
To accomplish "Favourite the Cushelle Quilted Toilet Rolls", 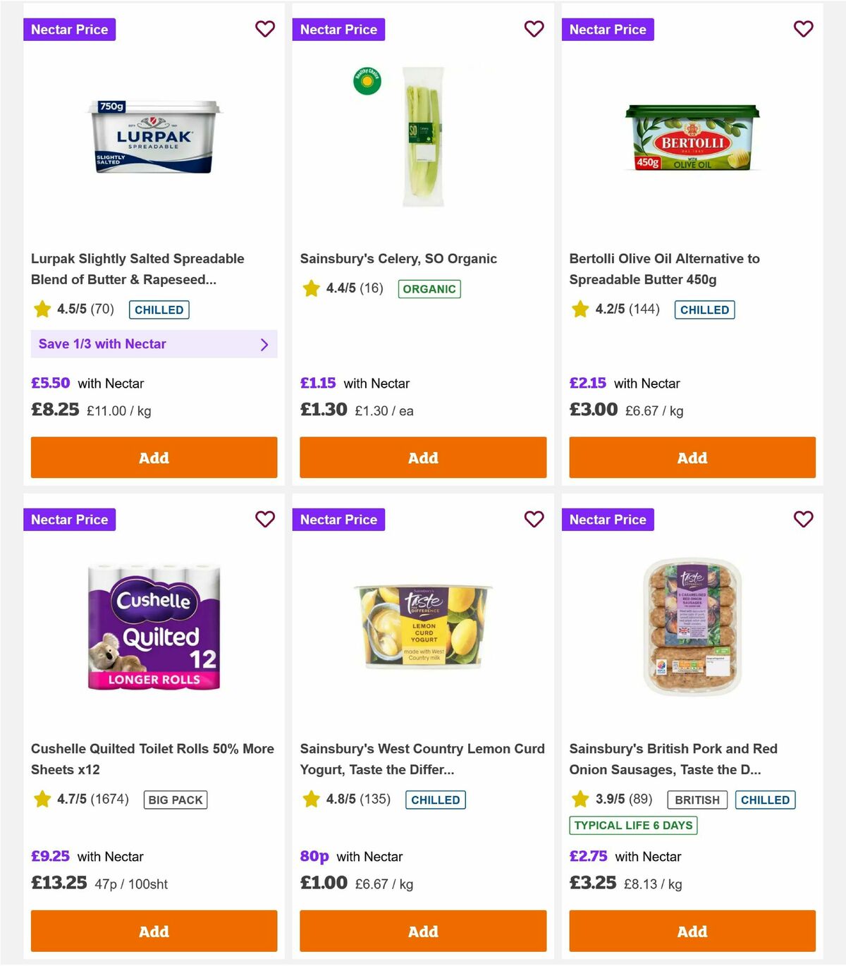I will [265, 519].
